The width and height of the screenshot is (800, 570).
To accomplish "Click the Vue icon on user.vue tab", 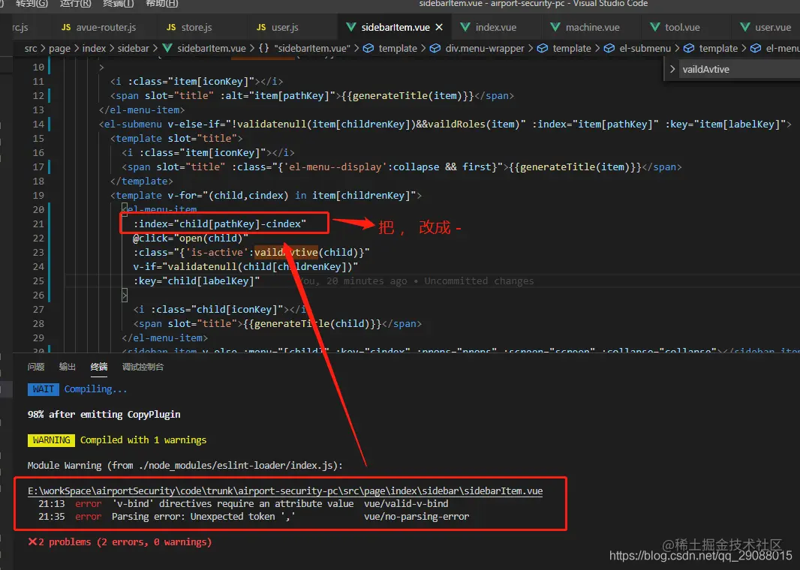I will coord(745,27).
